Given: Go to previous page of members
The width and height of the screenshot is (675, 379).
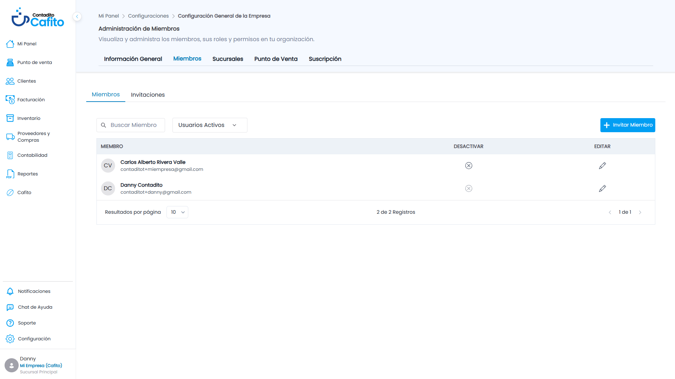Looking at the screenshot, I should click(610, 212).
